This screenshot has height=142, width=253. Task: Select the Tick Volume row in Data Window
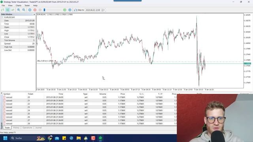pos(18,40)
